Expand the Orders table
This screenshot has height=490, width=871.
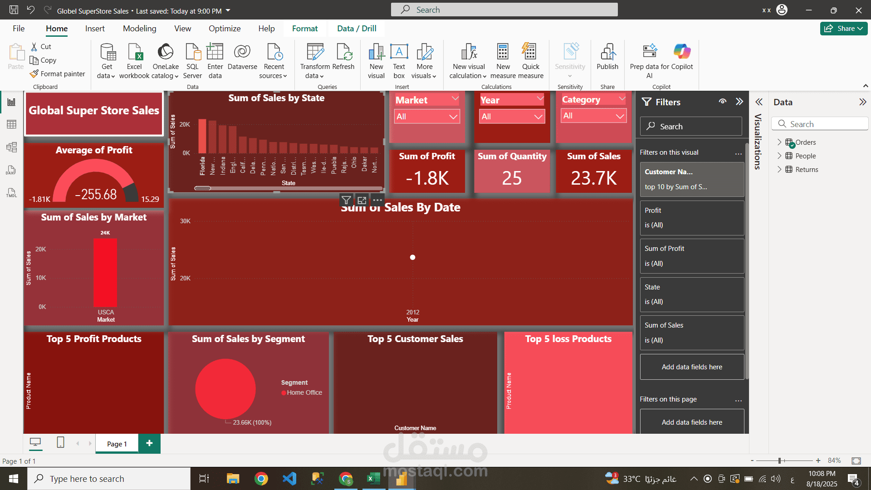(779, 142)
